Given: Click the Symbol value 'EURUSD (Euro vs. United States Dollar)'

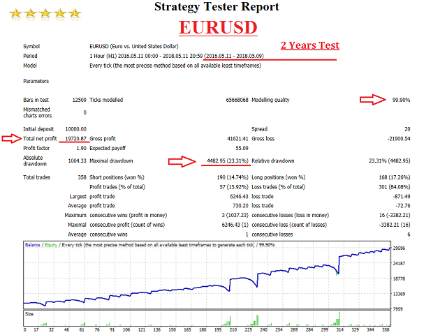Looking at the screenshot, I should (134, 47).
